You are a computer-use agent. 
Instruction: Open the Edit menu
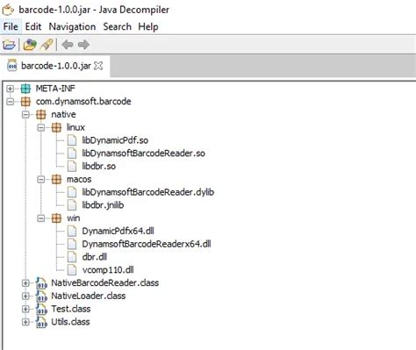(33, 26)
